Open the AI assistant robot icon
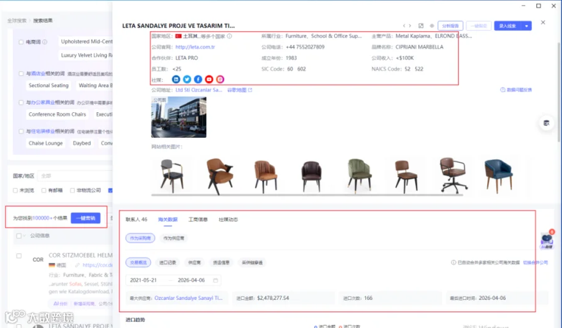The width and height of the screenshot is (562, 328). 547,239
